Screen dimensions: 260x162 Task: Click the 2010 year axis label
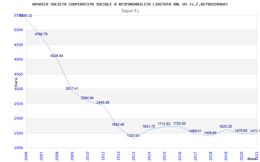pyautogui.click(x=87, y=156)
